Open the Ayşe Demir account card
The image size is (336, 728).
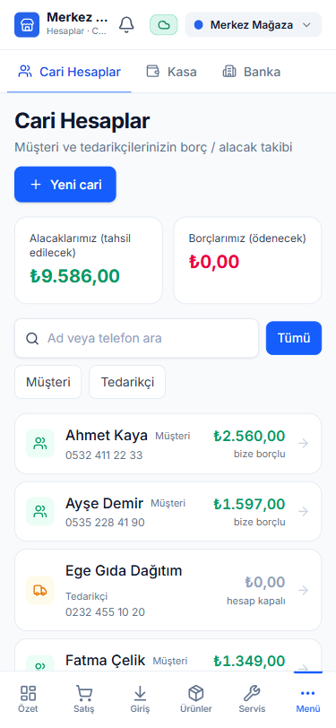[x=168, y=511]
